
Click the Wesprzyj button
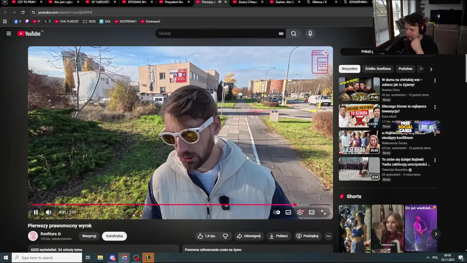[89, 236]
